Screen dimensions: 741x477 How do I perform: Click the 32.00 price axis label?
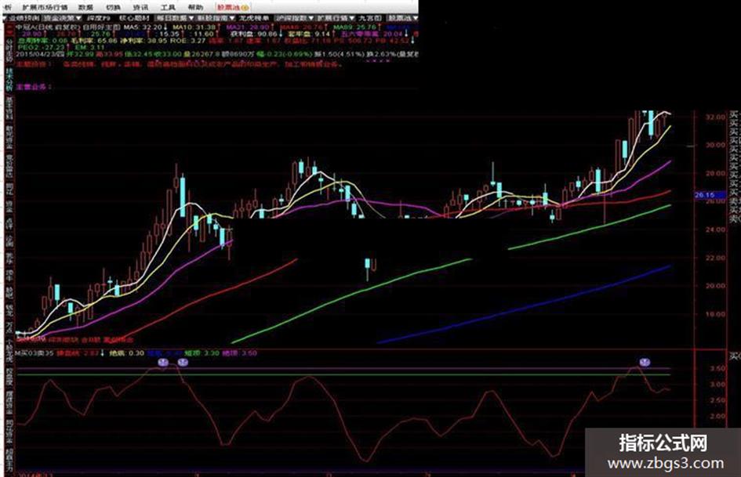pyautogui.click(x=714, y=117)
